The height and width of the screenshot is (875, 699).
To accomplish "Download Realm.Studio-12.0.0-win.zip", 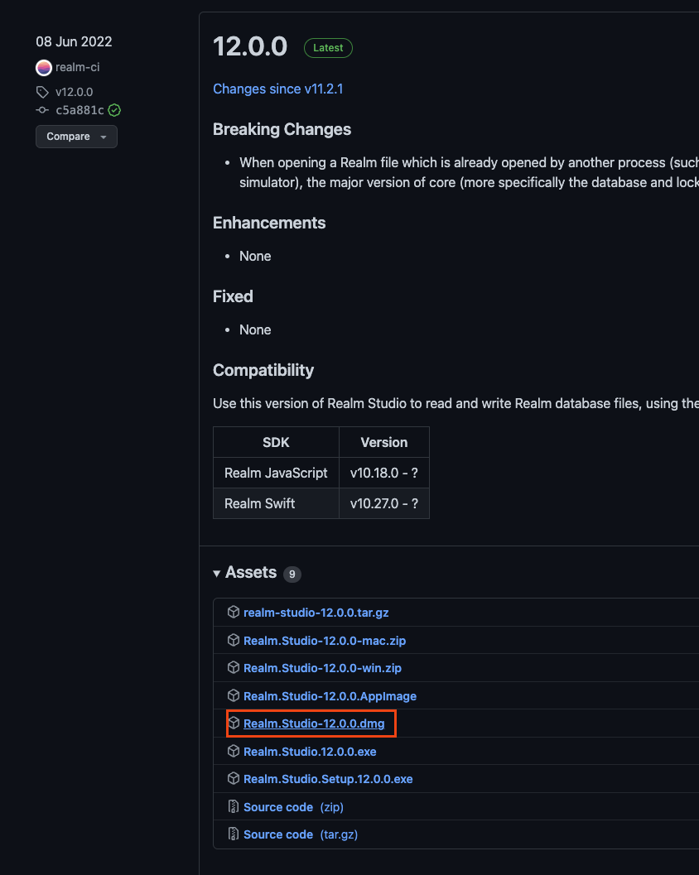I will 322,668.
